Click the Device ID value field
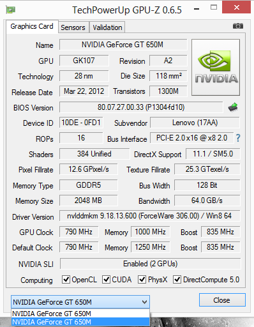 tap(81, 123)
